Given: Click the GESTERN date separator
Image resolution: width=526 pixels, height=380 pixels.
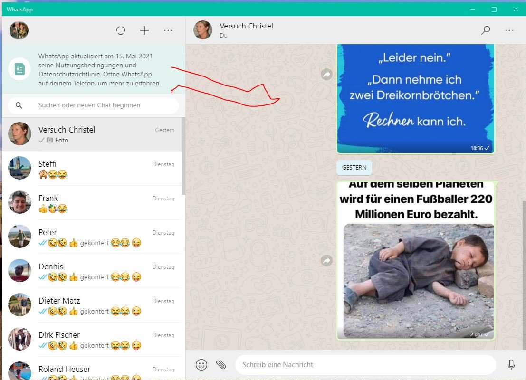Looking at the screenshot, I should coord(354,167).
